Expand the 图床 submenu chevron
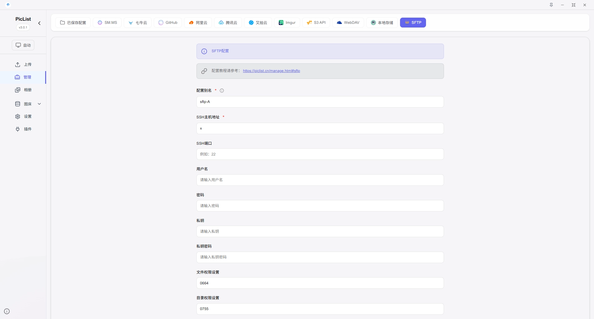The image size is (594, 319). tap(39, 104)
